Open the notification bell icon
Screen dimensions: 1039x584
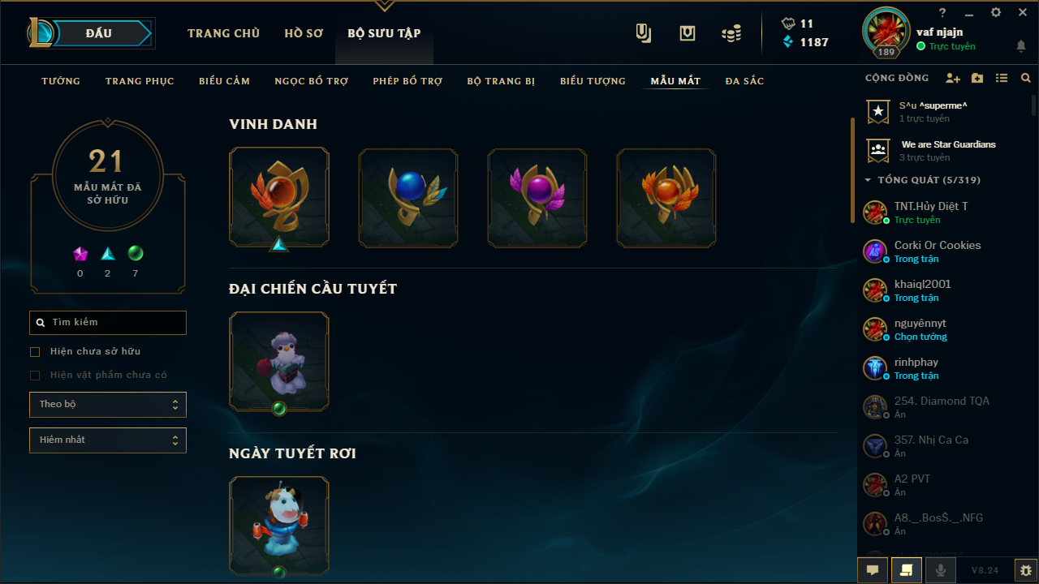click(1021, 46)
